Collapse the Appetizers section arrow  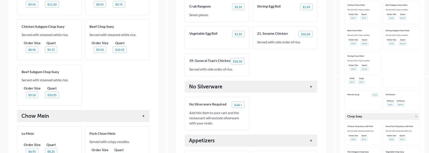point(311,141)
